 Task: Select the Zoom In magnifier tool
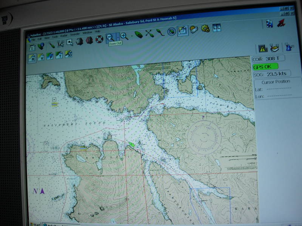click(124, 36)
